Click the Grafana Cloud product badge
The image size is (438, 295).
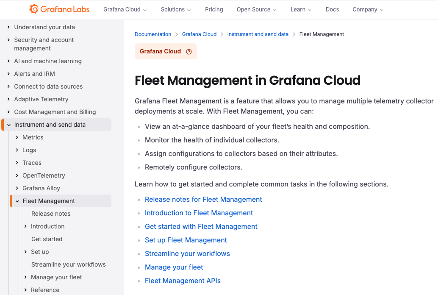tap(166, 51)
